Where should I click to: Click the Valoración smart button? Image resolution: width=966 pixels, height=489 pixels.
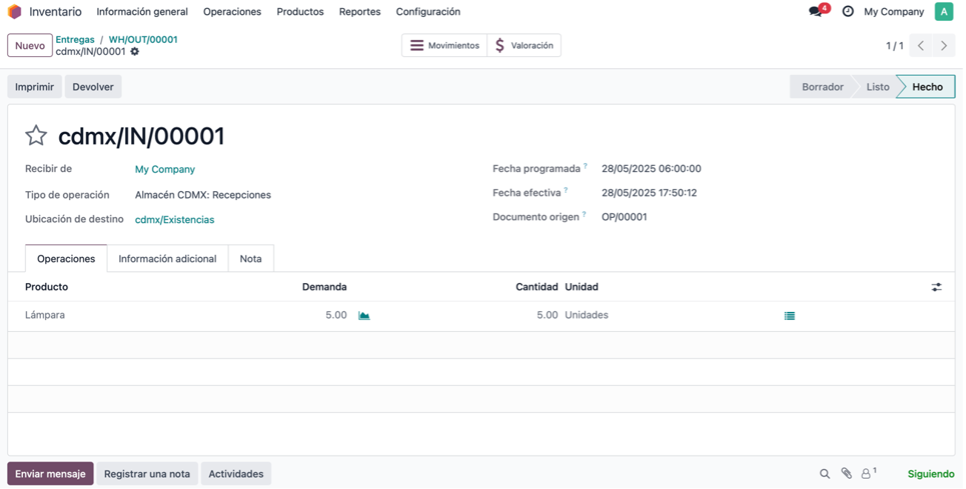[x=524, y=45]
